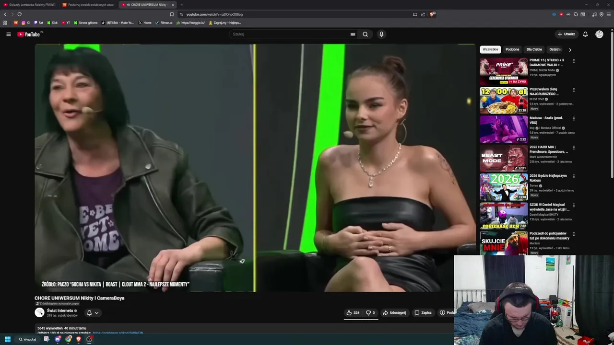Screen dimensions: 614x345
Task: Open the Kick bookmark
Action: coord(52,23)
